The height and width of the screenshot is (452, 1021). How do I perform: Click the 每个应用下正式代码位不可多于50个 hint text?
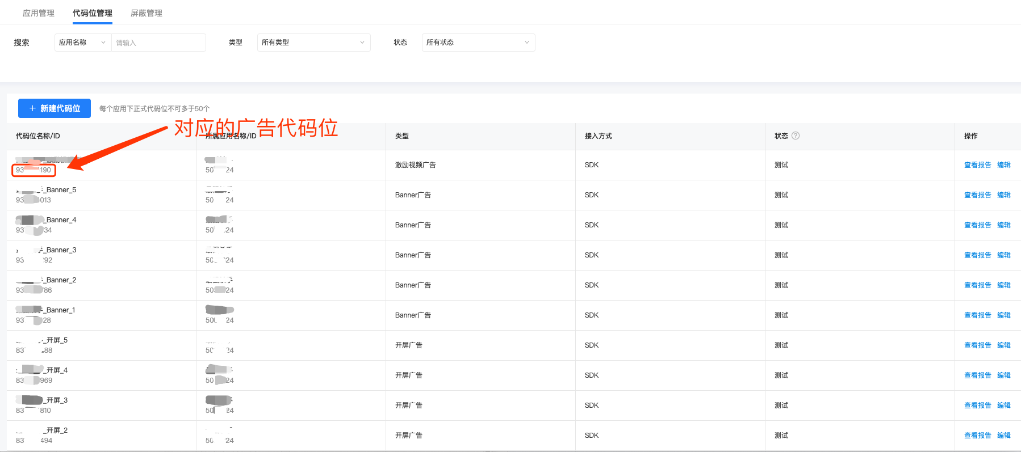click(154, 109)
